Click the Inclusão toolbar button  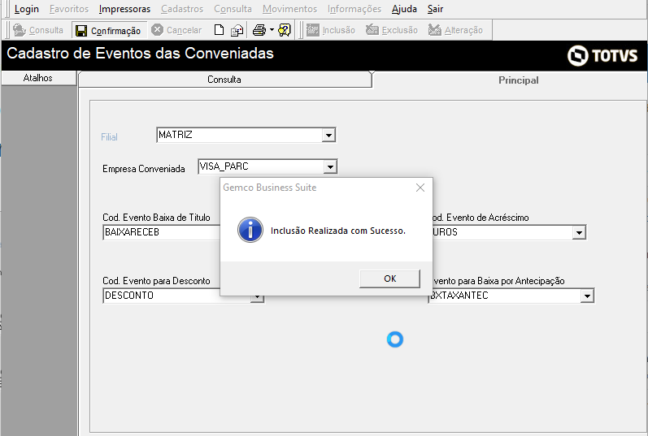click(331, 30)
